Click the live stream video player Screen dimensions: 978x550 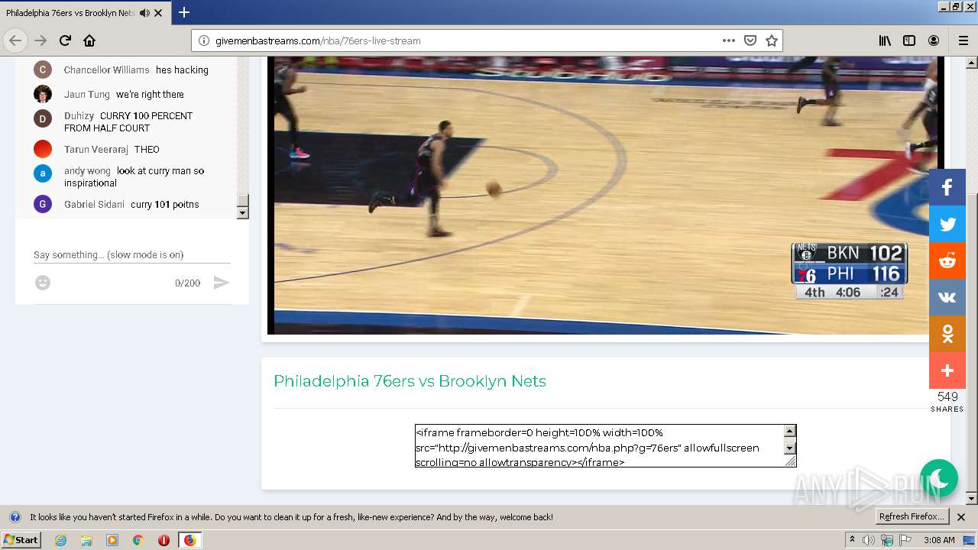pyautogui.click(x=605, y=195)
